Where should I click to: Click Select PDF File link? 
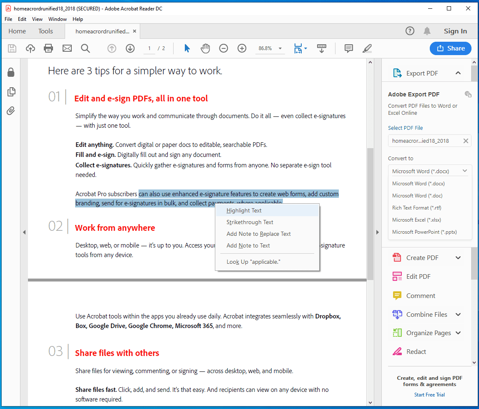click(x=406, y=128)
